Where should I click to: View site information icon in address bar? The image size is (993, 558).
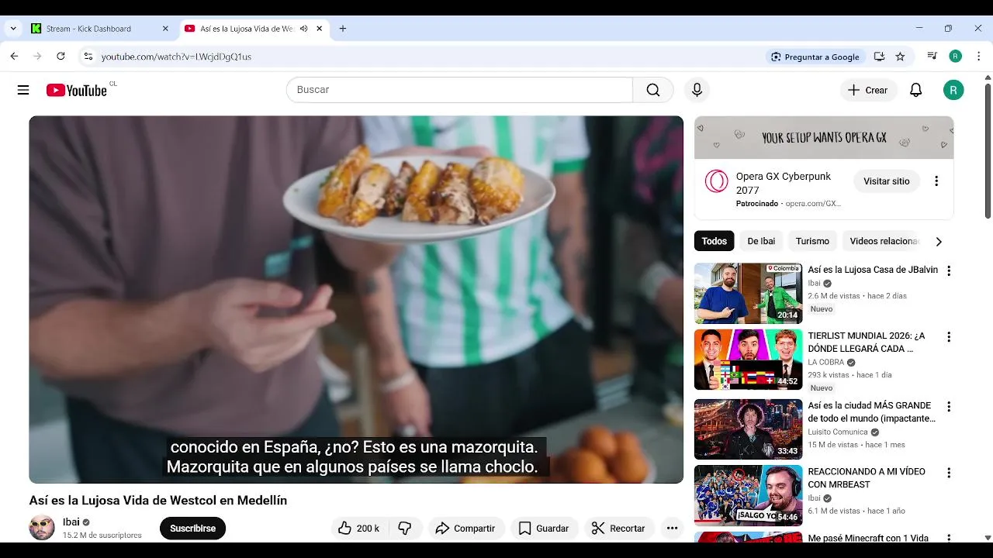[88, 57]
